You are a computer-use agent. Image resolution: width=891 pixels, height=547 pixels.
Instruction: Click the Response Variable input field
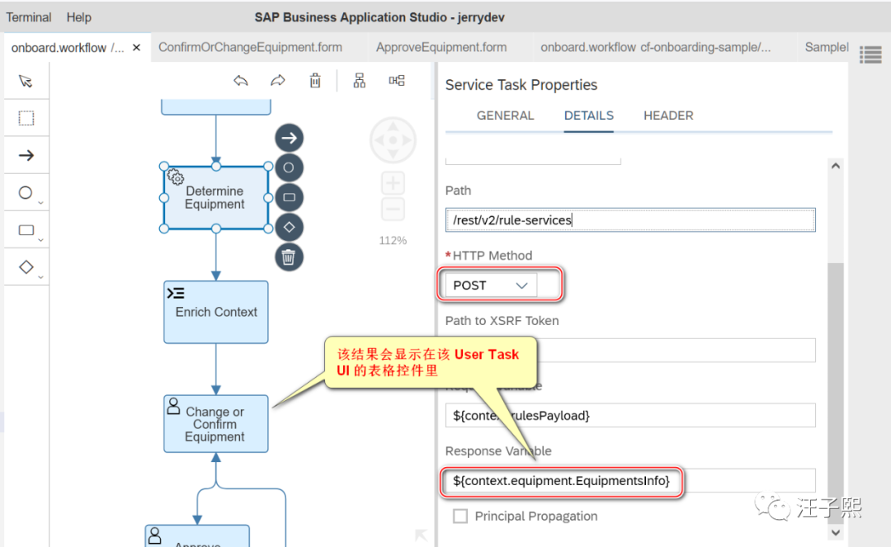[630, 480]
